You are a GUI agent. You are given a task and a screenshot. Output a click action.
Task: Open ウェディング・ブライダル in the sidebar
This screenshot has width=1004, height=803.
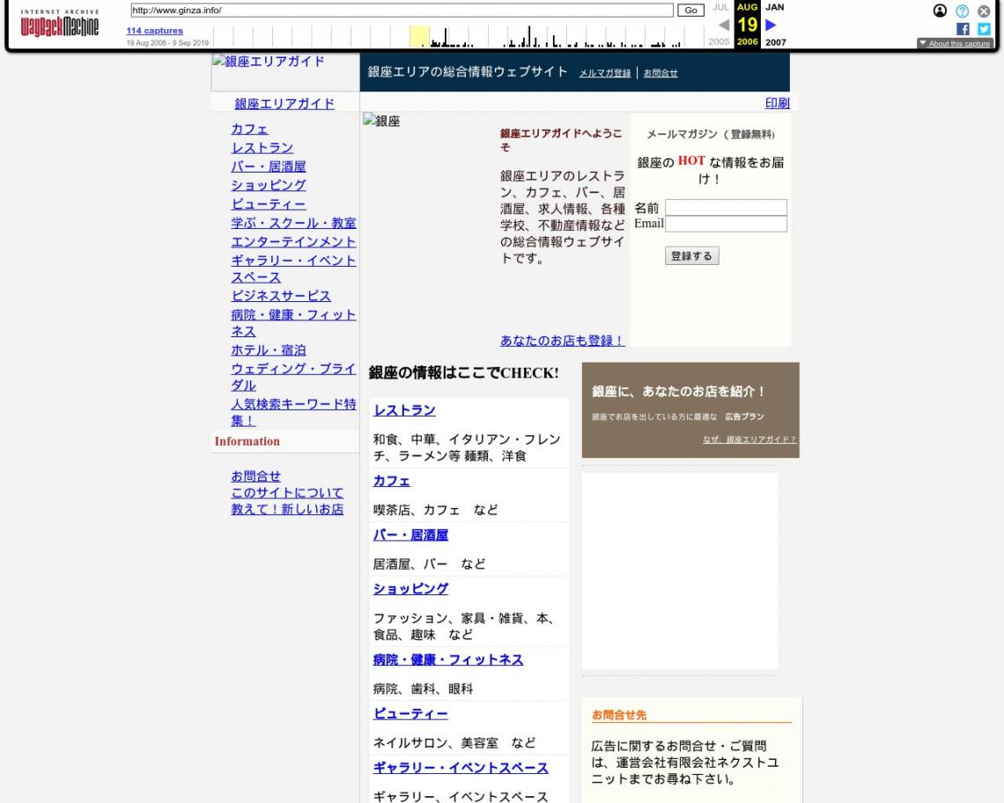coord(293,377)
